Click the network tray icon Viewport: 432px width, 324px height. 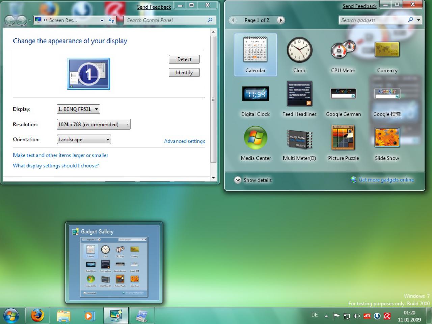click(x=347, y=316)
